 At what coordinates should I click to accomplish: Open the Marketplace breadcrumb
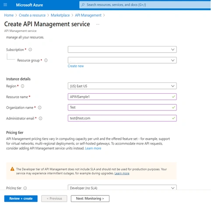coord(60,15)
